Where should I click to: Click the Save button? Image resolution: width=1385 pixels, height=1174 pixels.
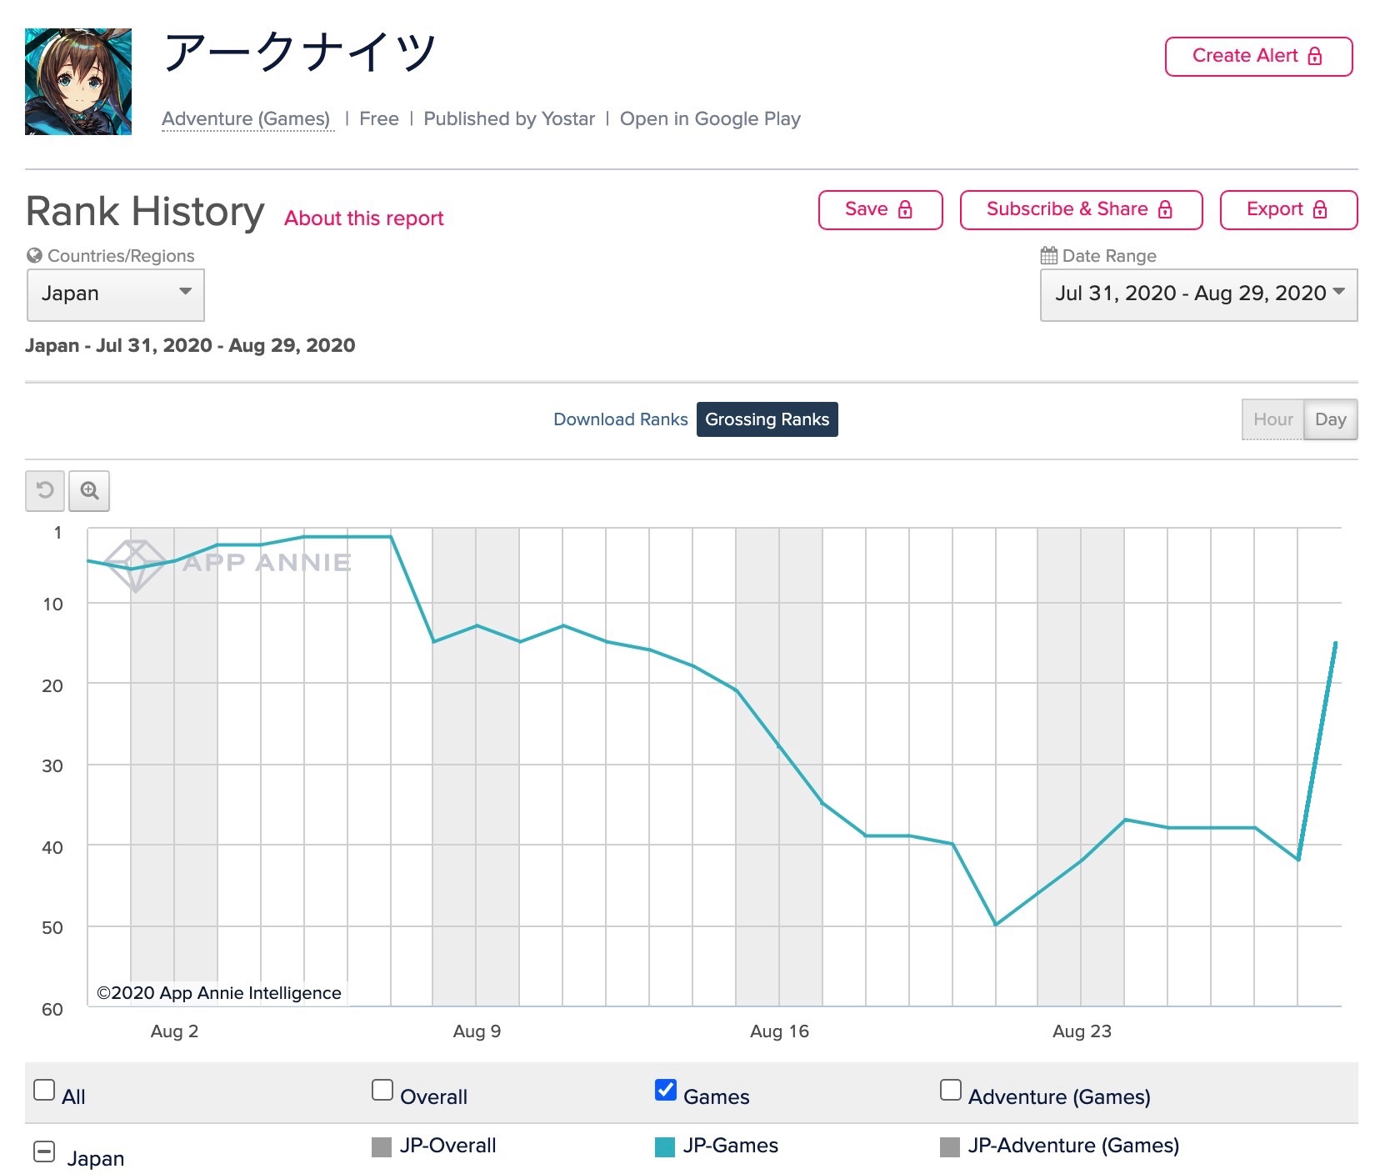click(880, 209)
